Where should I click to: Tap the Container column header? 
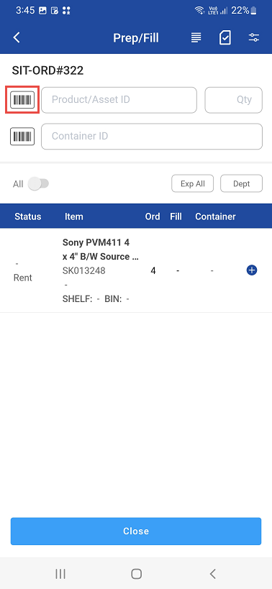point(215,216)
